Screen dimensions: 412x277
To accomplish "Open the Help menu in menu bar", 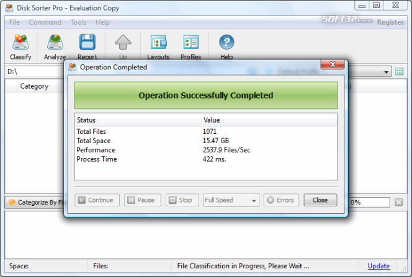I will point(102,22).
